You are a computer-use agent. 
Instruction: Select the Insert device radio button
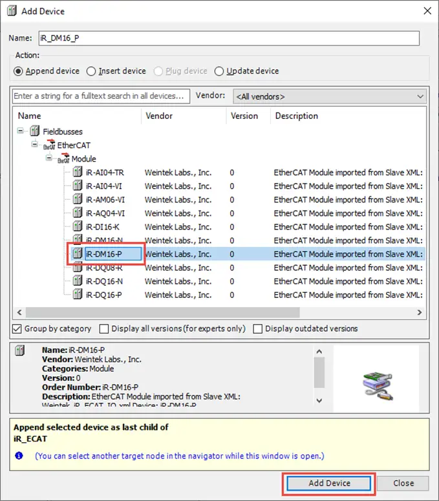(x=91, y=71)
